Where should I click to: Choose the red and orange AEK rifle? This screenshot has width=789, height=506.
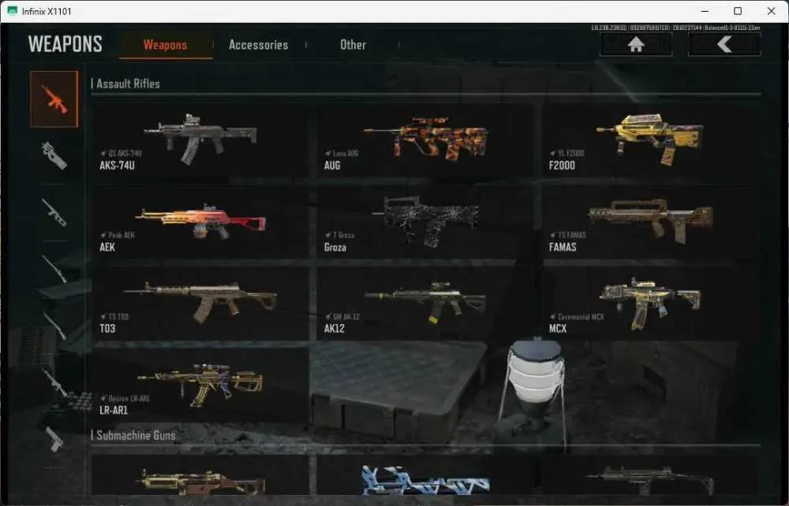point(200,222)
